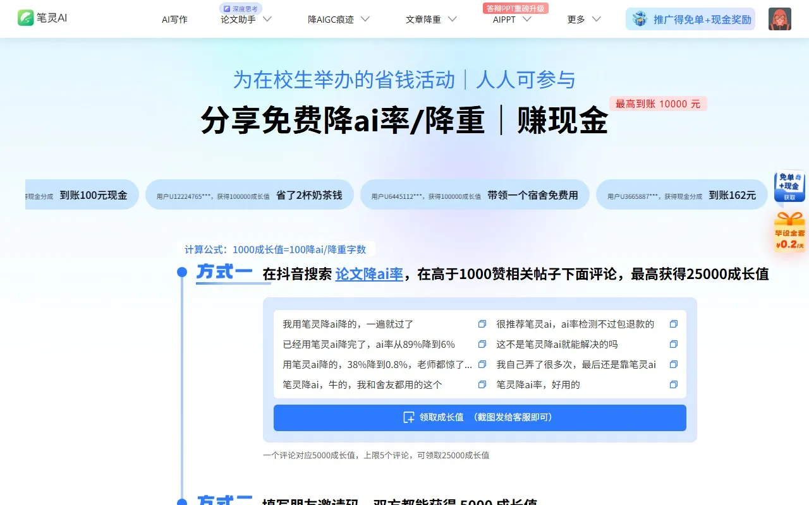Image resolution: width=809 pixels, height=505 pixels.
Task: Select the AI写作 menu item
Action: pos(174,19)
